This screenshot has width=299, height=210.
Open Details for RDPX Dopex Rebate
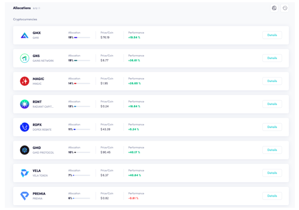click(x=272, y=127)
